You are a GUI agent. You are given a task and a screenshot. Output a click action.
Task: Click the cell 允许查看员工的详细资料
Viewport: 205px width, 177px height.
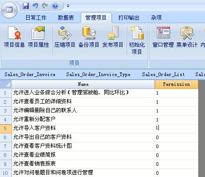pos(83,102)
